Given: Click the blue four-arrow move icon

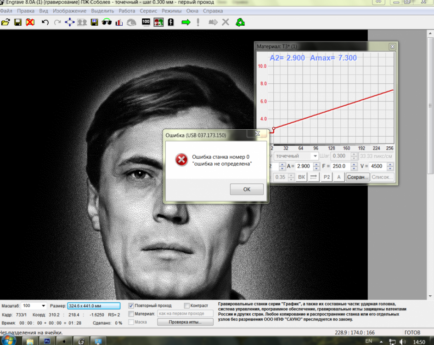Looking at the screenshot, I should (x=69, y=22).
